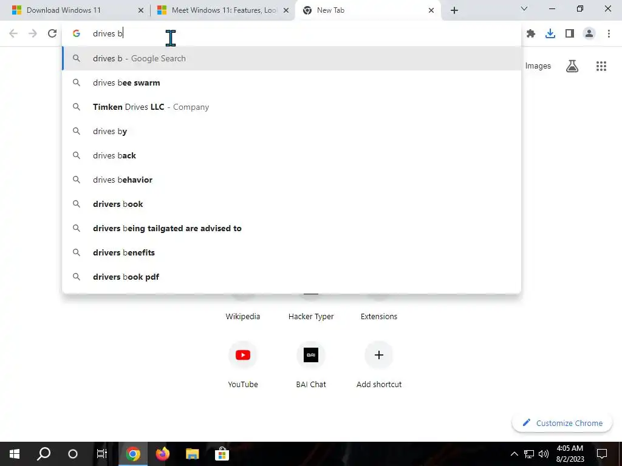Open the Downloads icon in the toolbar

pos(550,34)
